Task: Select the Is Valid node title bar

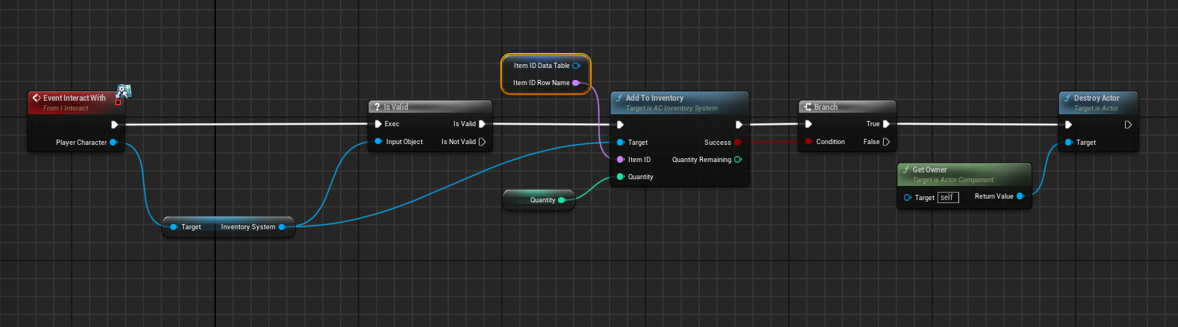Action: click(430, 107)
